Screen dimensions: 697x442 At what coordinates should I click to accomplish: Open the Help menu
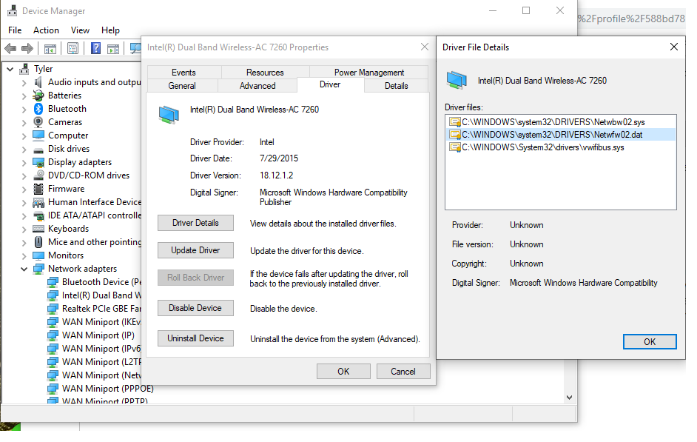click(x=110, y=30)
